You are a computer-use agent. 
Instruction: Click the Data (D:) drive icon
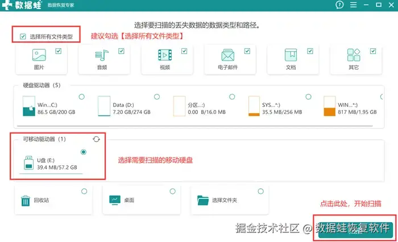[104, 106]
